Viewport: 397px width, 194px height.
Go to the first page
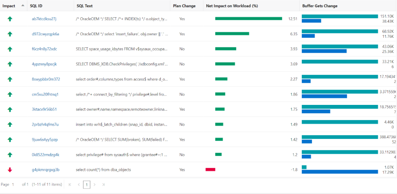(70, 184)
